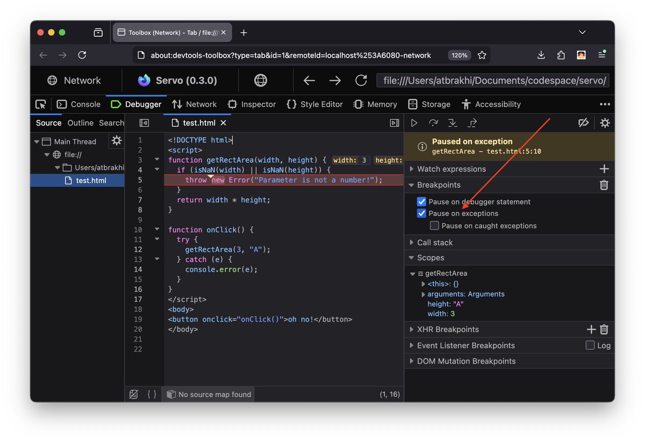Fold the onClick function at line 10
This screenshot has width=645, height=442.
click(157, 230)
